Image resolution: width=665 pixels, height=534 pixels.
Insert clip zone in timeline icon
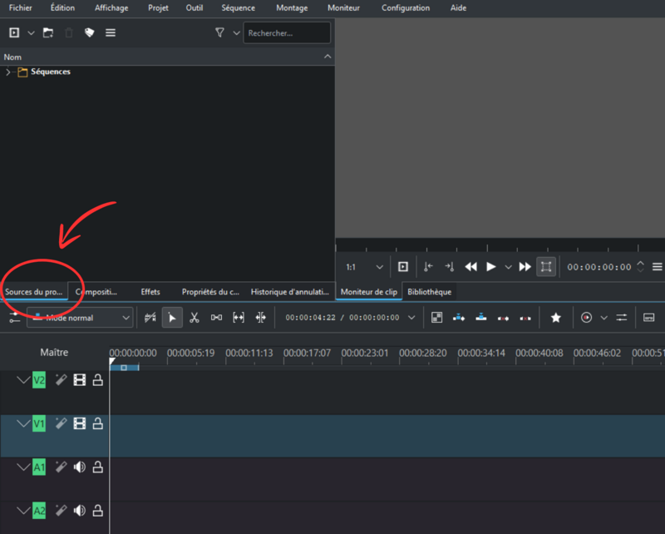click(x=459, y=318)
